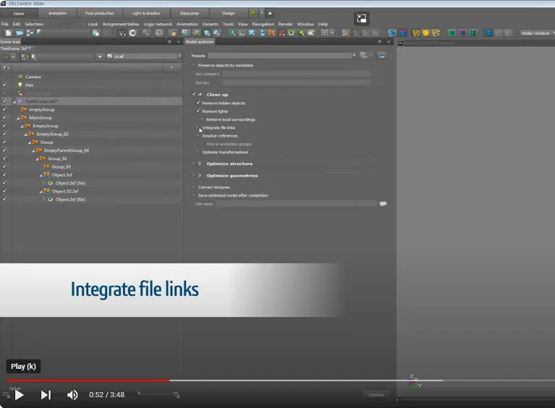The image size is (555, 408).
Task: Uncheck Remove hidden objects checkbox
Action: [198, 103]
